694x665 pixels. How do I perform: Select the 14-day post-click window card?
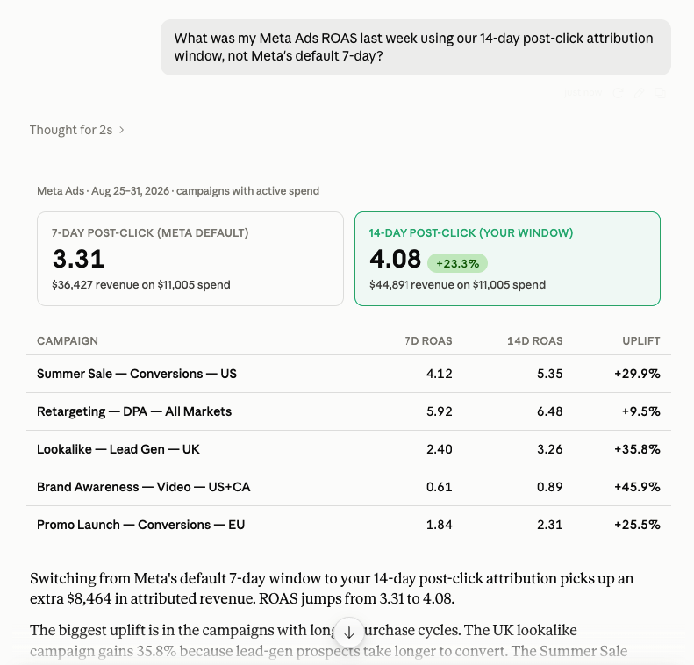pos(507,259)
